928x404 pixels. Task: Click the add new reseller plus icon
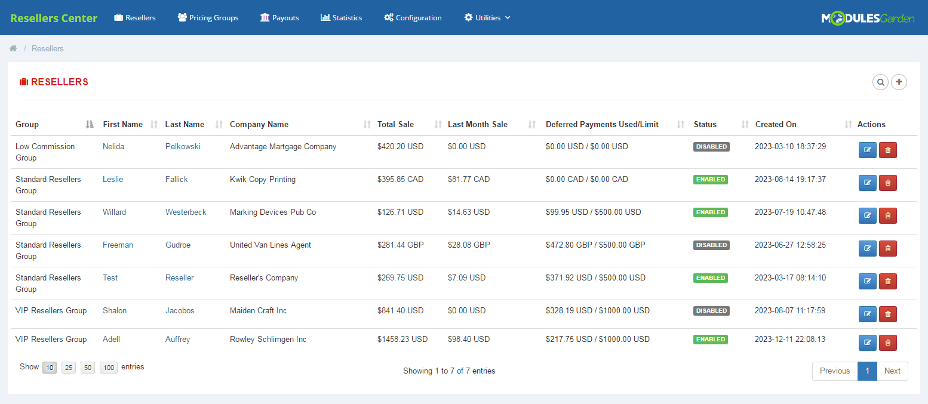coord(899,82)
